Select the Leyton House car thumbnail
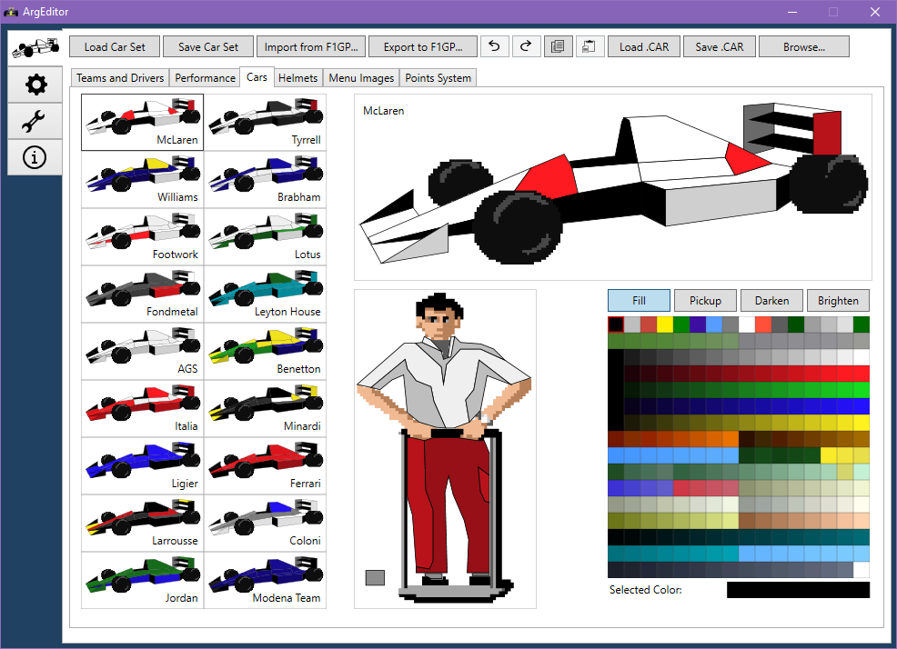This screenshot has height=649, width=897. click(x=266, y=294)
